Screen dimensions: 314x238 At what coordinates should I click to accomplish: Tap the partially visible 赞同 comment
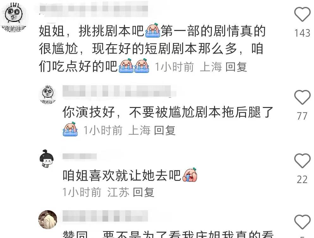point(168,234)
